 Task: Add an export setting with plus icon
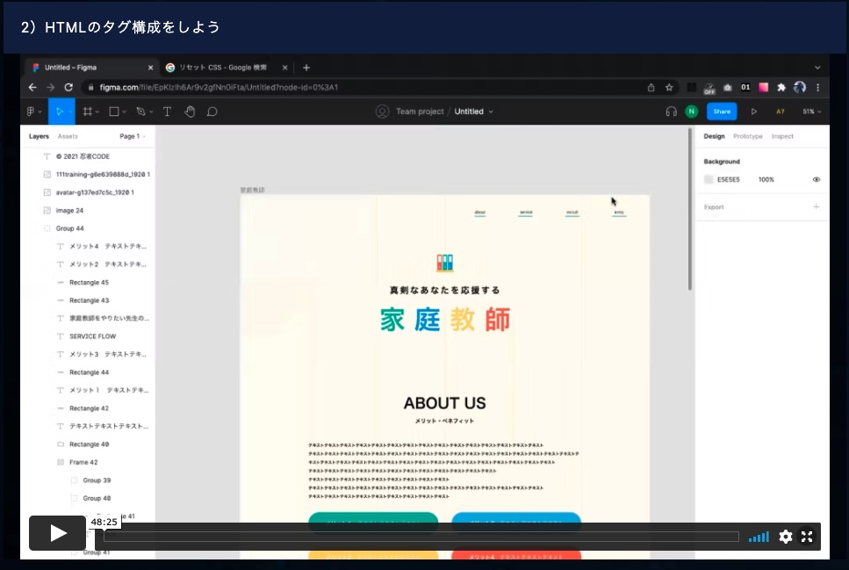pyautogui.click(x=817, y=206)
